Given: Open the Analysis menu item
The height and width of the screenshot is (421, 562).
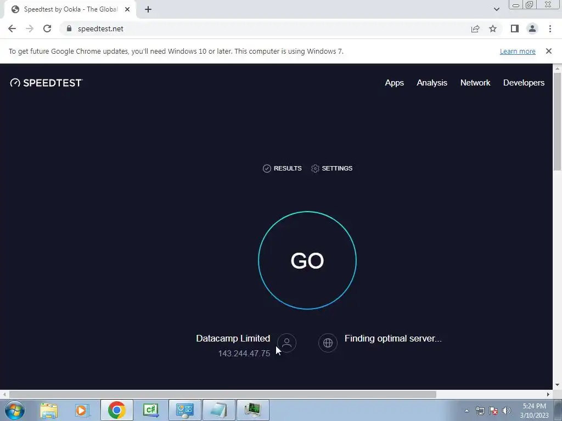Looking at the screenshot, I should [x=432, y=83].
